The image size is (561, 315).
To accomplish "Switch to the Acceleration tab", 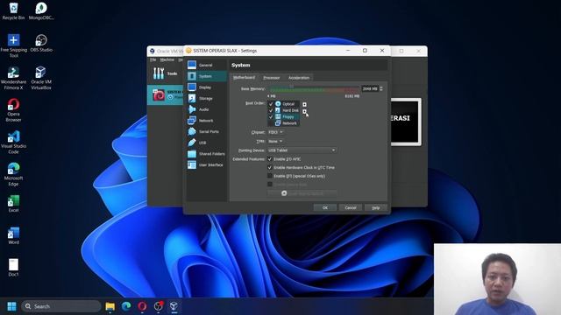I will point(299,78).
